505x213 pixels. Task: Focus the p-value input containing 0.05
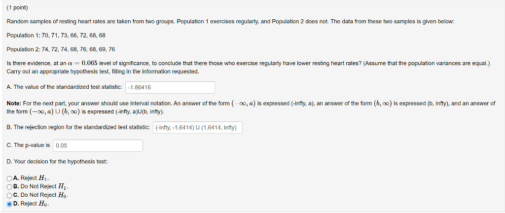click(x=98, y=145)
